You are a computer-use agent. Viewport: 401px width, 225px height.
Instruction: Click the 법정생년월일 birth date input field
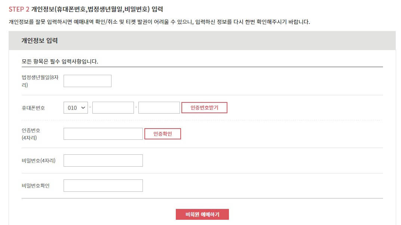click(87, 81)
